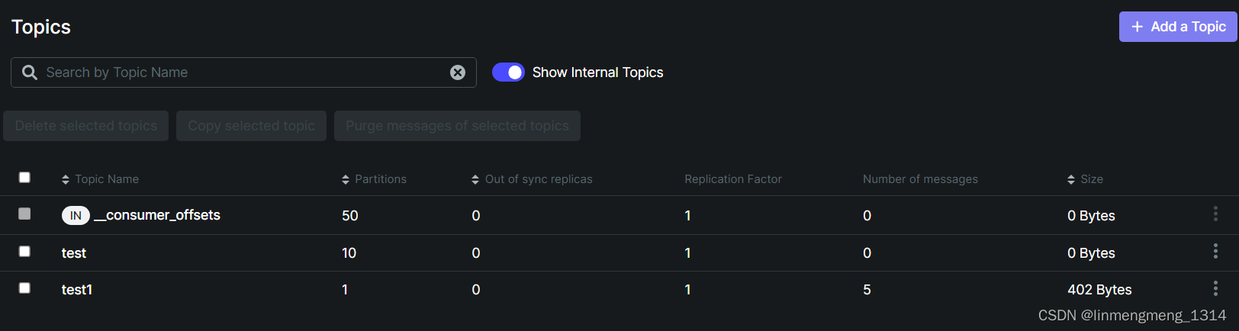This screenshot has width=1239, height=331.
Task: Click the Add a Topic button
Action: tap(1177, 27)
